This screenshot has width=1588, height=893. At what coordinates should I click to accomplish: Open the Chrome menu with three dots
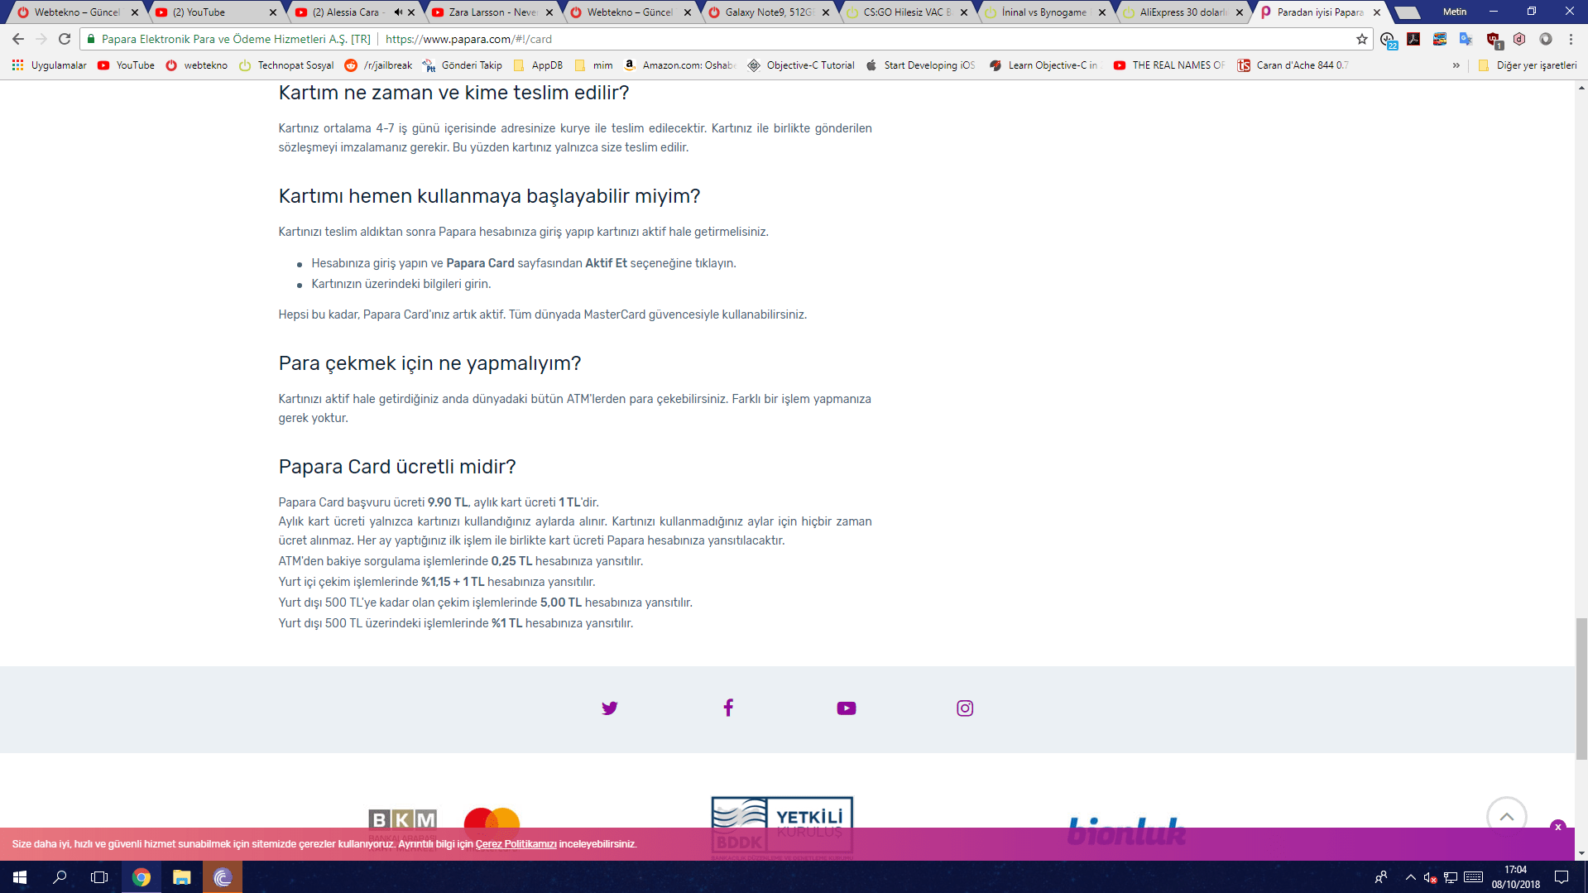(x=1571, y=39)
